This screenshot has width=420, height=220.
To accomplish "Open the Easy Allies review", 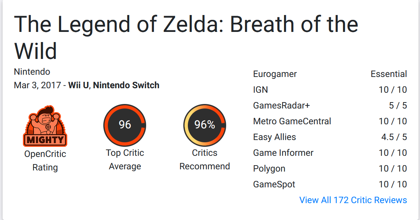I will click(x=275, y=137).
